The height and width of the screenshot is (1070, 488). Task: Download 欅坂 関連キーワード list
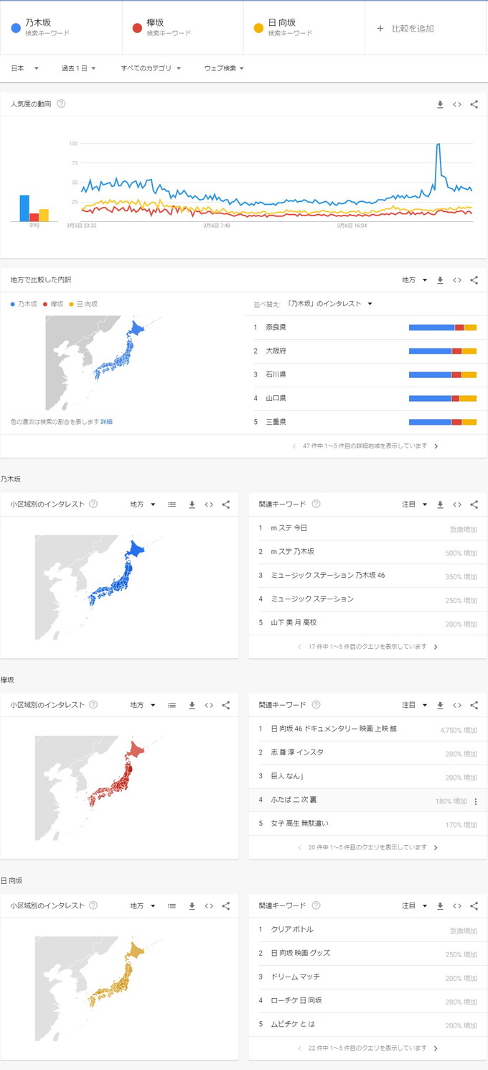point(440,705)
